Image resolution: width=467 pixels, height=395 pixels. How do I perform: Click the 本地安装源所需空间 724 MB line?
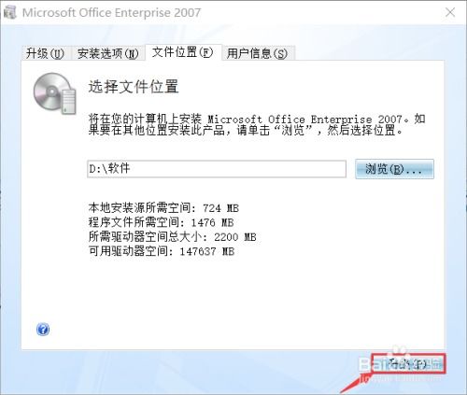pyautogui.click(x=163, y=207)
